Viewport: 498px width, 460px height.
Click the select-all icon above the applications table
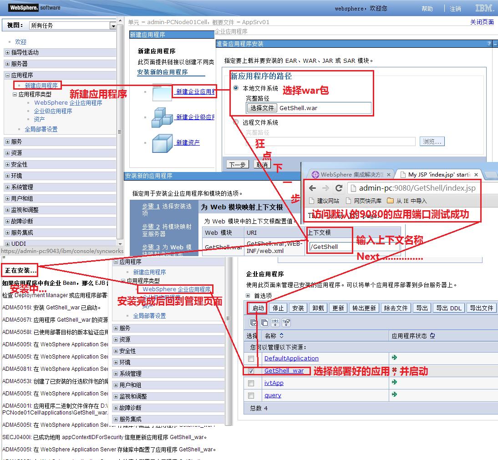[253, 323]
